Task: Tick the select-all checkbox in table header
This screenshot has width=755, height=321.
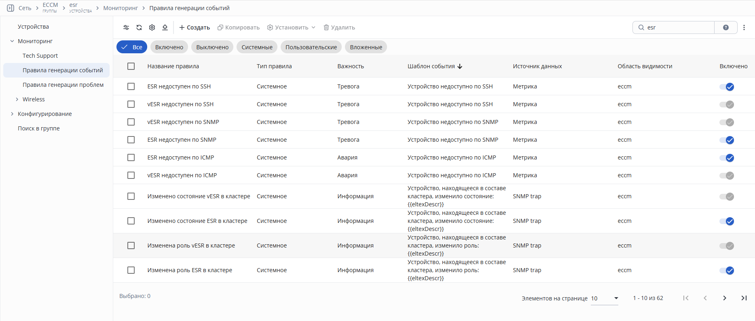Action: [131, 66]
